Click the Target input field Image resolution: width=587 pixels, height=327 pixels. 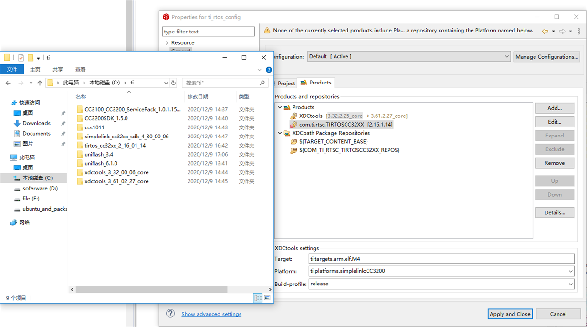441,259
